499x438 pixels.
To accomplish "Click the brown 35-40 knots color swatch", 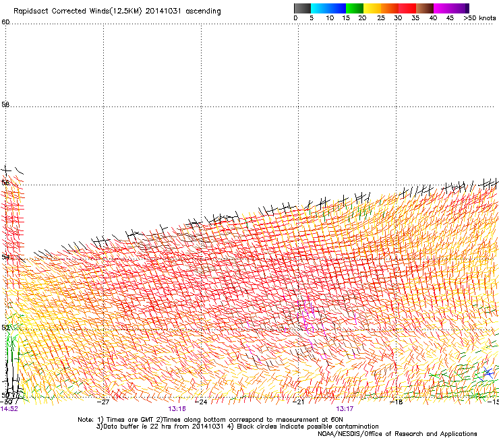I will point(425,8).
